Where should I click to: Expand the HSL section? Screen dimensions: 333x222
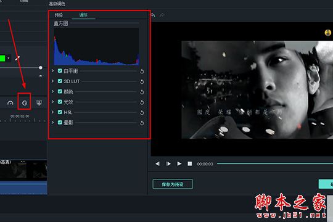click(52, 112)
